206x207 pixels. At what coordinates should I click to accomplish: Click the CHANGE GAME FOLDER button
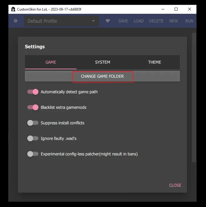pos(102,76)
